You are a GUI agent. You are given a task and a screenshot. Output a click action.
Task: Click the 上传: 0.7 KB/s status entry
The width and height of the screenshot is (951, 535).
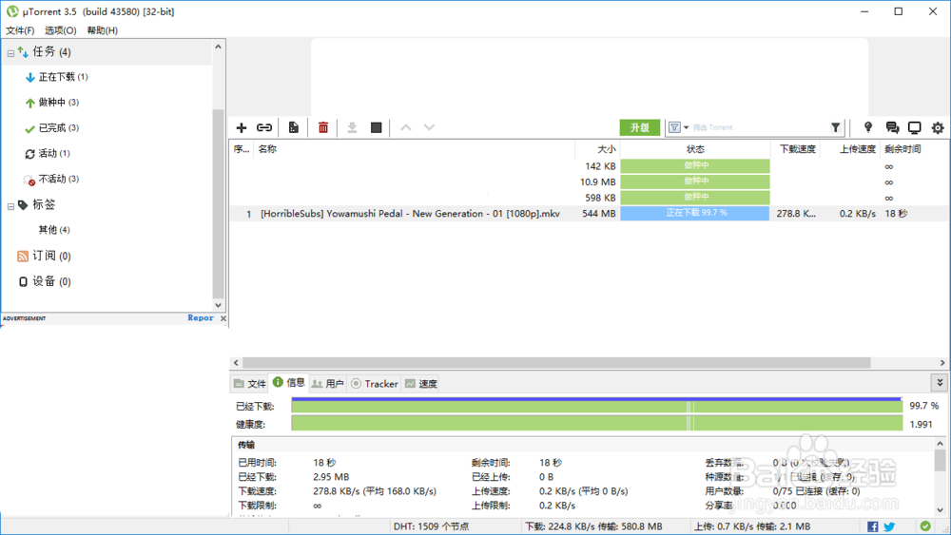click(752, 526)
